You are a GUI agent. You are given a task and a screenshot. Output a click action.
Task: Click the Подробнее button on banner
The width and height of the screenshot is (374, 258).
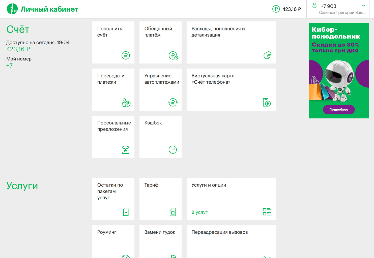point(339,110)
